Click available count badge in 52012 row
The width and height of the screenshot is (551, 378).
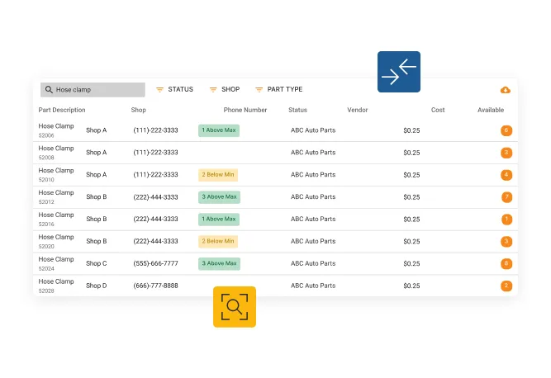click(506, 197)
